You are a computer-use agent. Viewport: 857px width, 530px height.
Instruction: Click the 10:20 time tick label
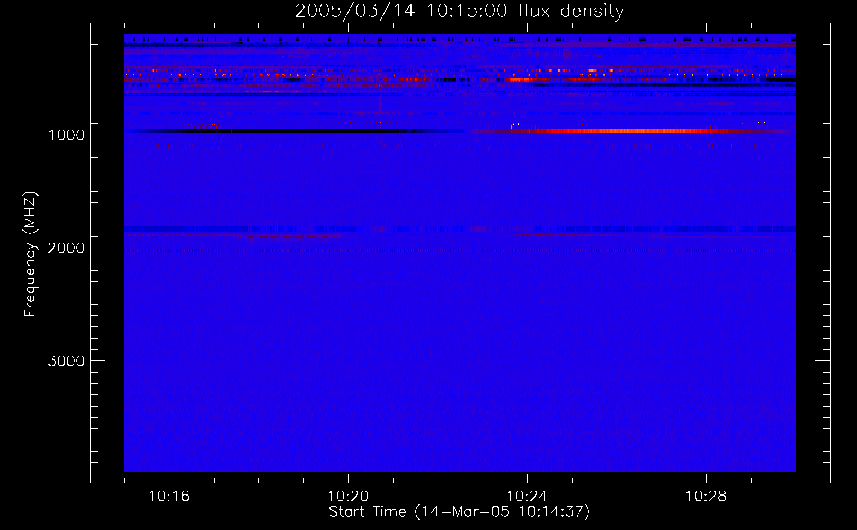[348, 497]
